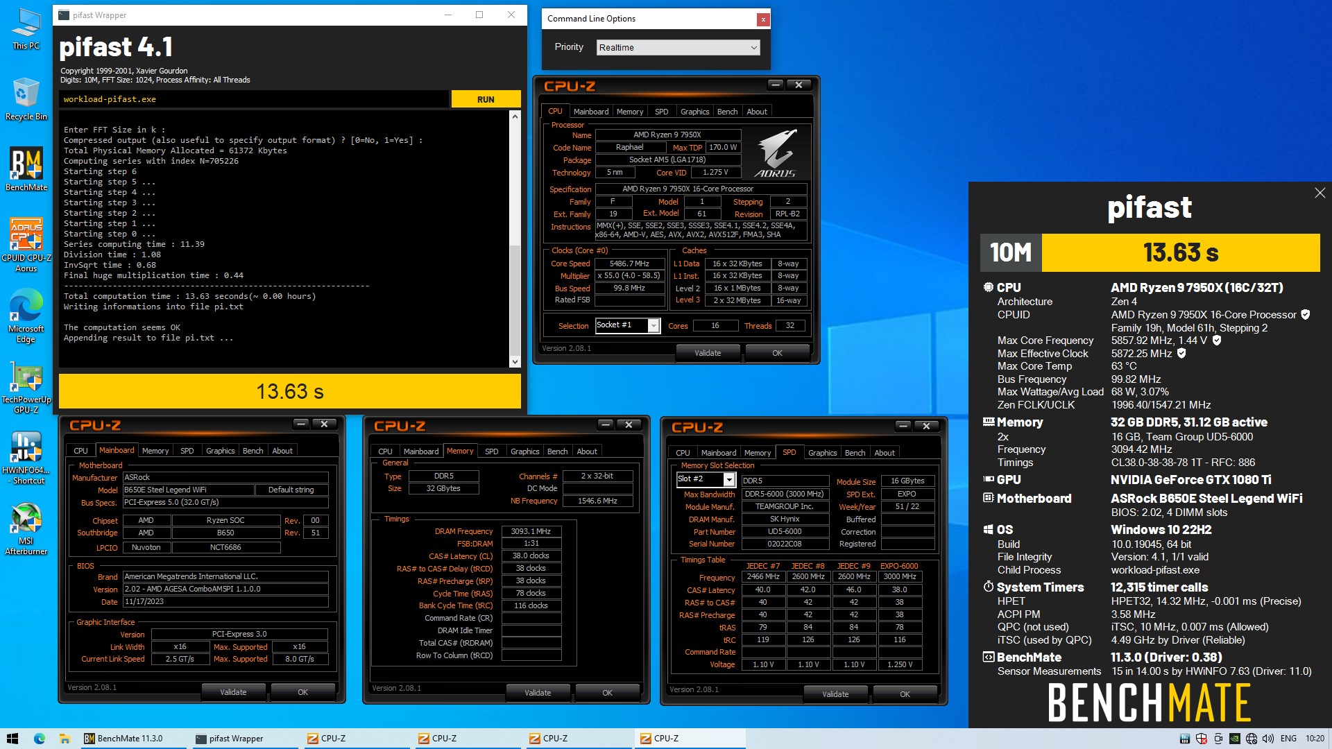Click the ENG language indicator
This screenshot has height=749, width=1332.
(x=1288, y=739)
